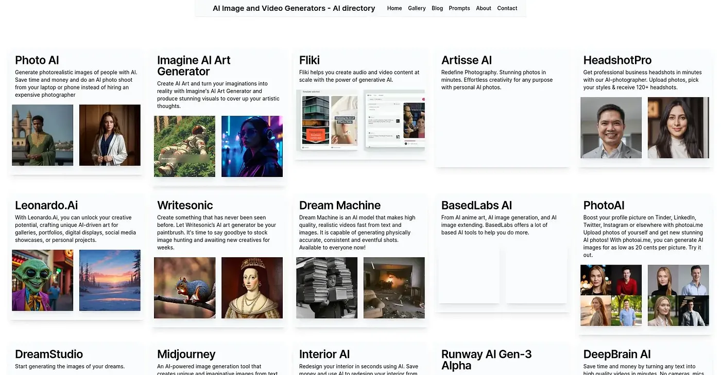View Dream Machine ruined room image
Image resolution: width=721 pixels, height=375 pixels.
coord(394,288)
